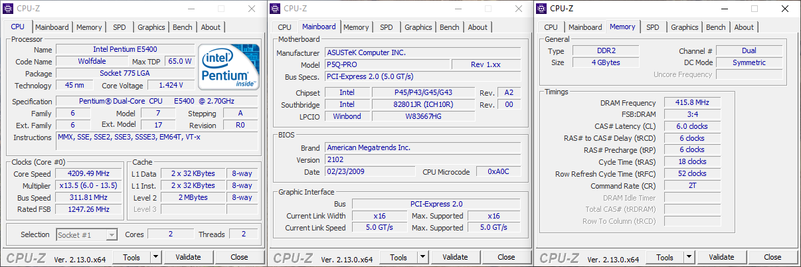801x267 pixels.
Task: Select Mainboard tab in middle window
Action: tap(319, 27)
